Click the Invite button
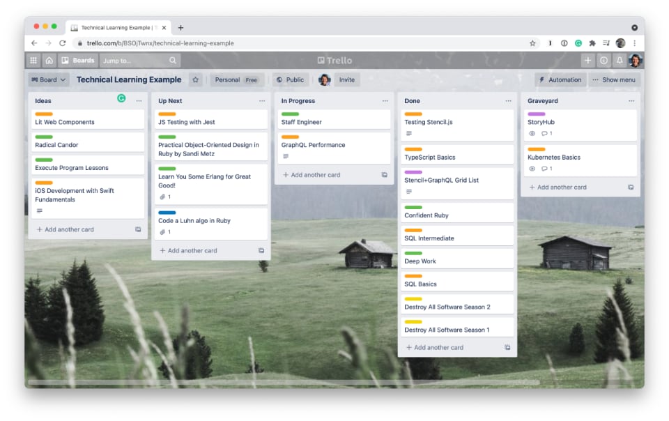Screen dimensions: 669x421 [347, 79]
